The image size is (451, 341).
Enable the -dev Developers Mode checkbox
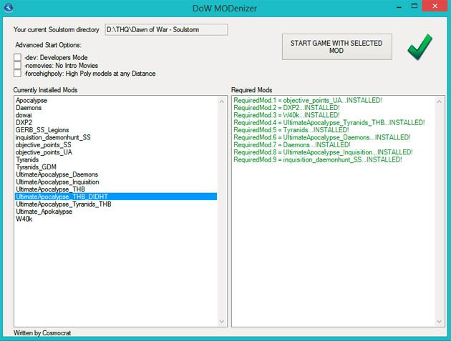pyautogui.click(x=18, y=57)
